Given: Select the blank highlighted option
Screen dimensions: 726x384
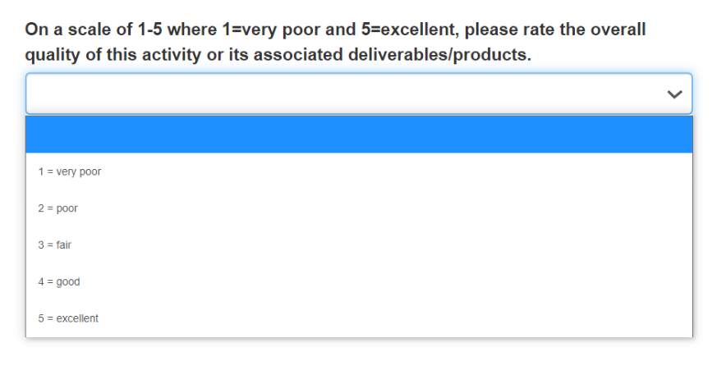Looking at the screenshot, I should coord(359,135).
